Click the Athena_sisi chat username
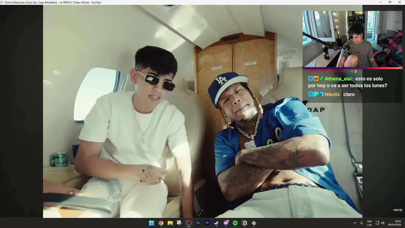The image size is (405, 228). pos(338,79)
